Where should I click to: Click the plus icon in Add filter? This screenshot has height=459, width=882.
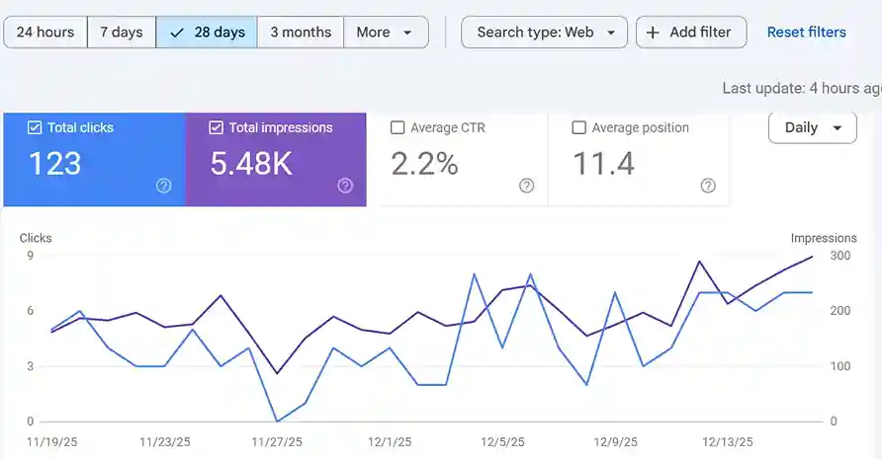[653, 33]
